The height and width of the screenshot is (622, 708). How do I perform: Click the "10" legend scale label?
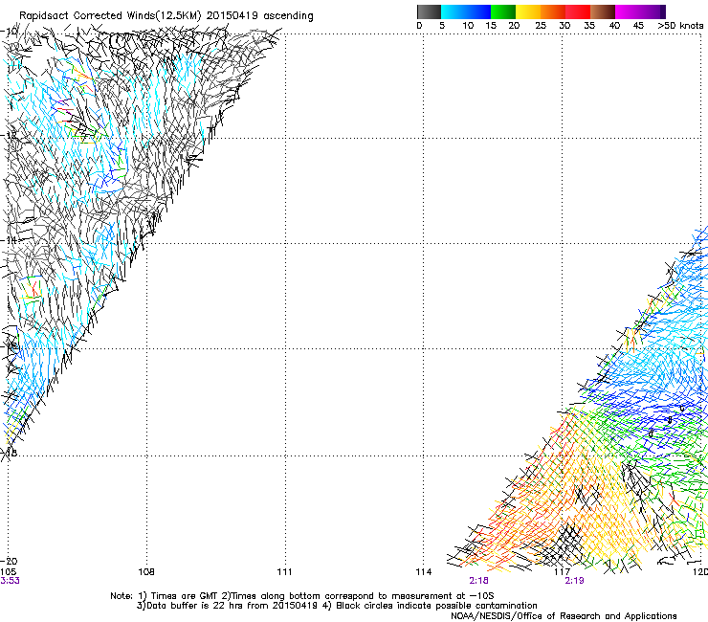pyautogui.click(x=468, y=26)
